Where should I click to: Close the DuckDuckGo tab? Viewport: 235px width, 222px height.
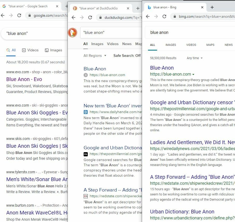(x=128, y=8)
